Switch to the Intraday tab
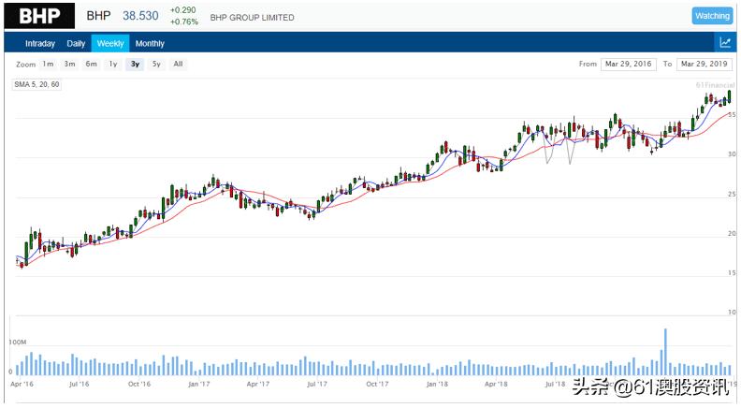741x408 pixels. point(40,43)
